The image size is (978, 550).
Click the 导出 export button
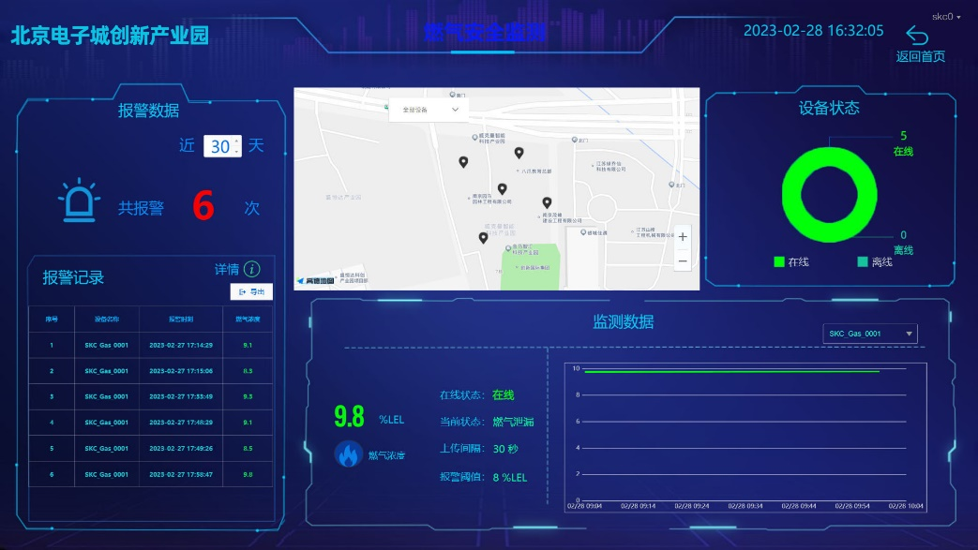pos(251,291)
